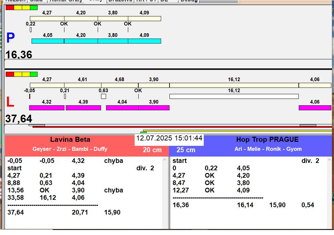Open the Družstva tab
The image size is (334, 235).
point(120,1)
